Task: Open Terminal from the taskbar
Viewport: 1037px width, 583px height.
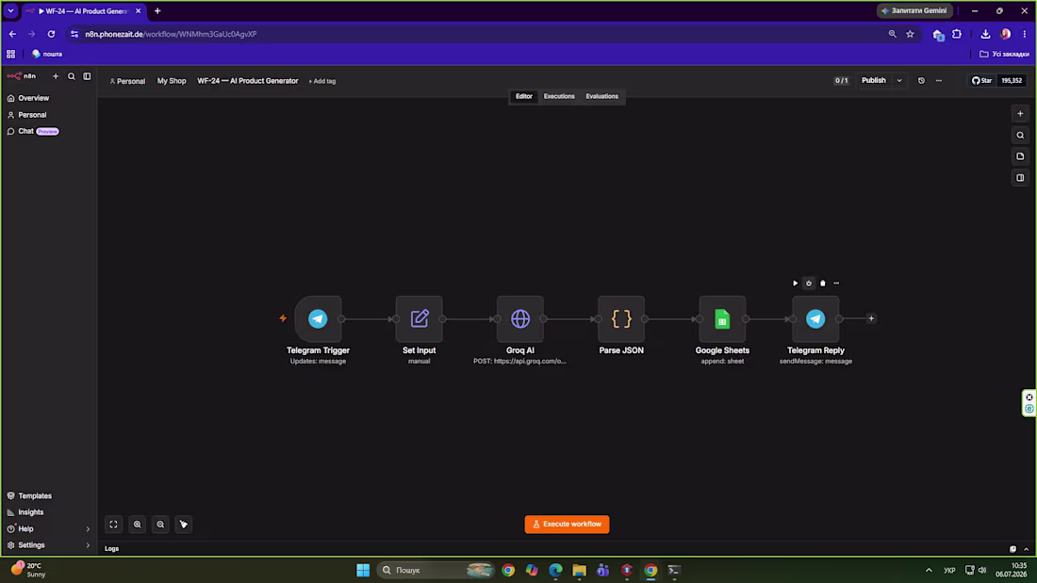Action: 674,570
